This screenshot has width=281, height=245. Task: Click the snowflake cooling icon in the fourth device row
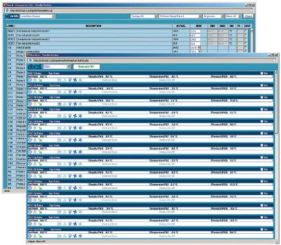coord(80,116)
